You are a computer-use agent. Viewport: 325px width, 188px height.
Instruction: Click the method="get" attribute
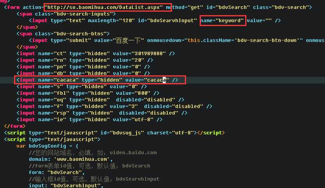coord(184,7)
